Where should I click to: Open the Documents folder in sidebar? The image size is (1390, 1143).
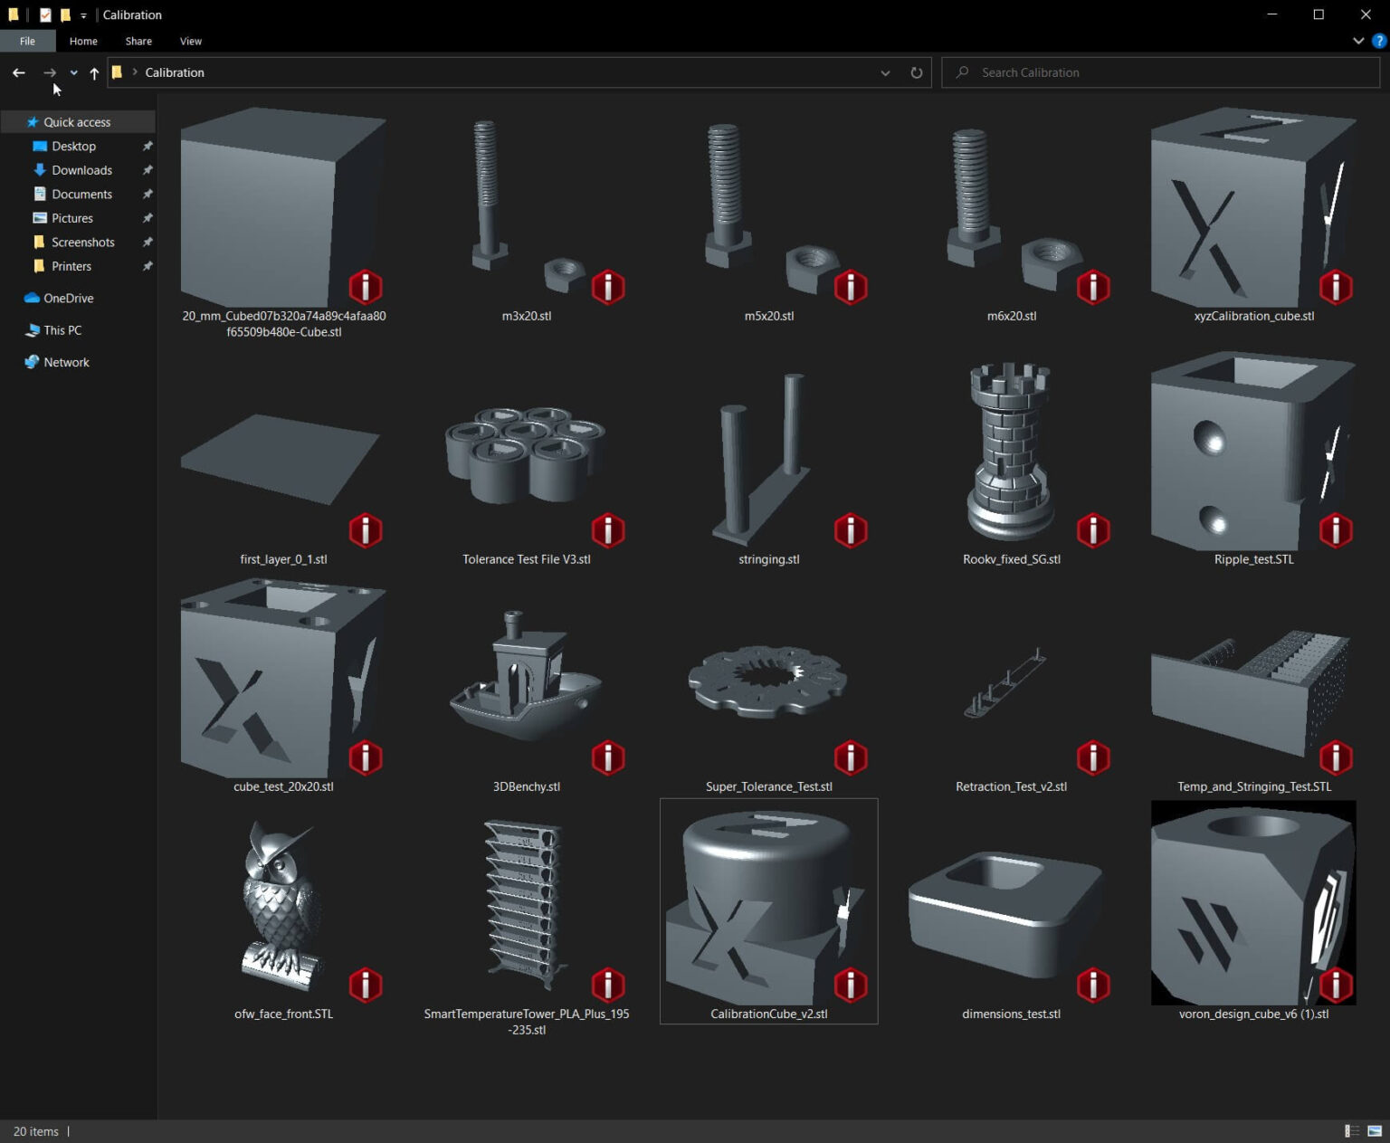tap(81, 194)
